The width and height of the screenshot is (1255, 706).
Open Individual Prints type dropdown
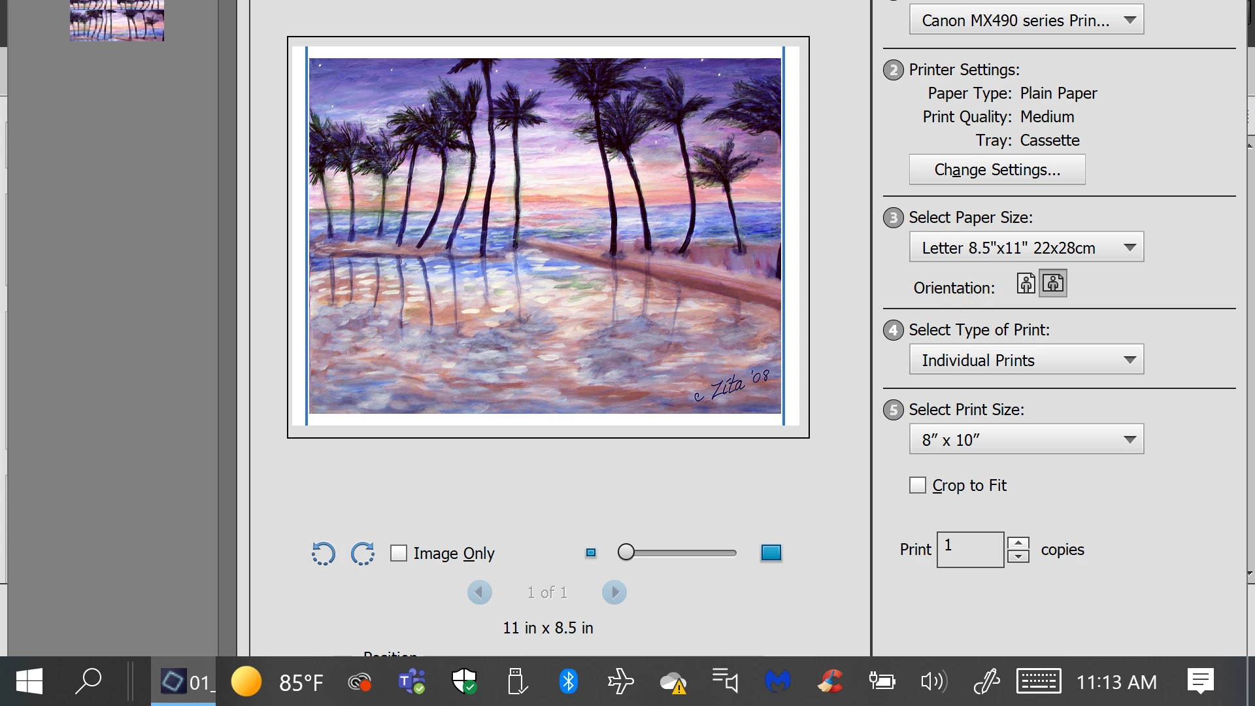(1027, 360)
